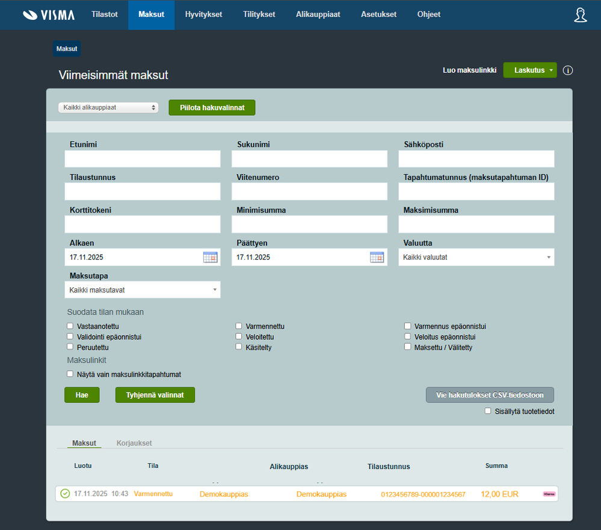Expand the Laskutus dropdown button

pos(530,70)
